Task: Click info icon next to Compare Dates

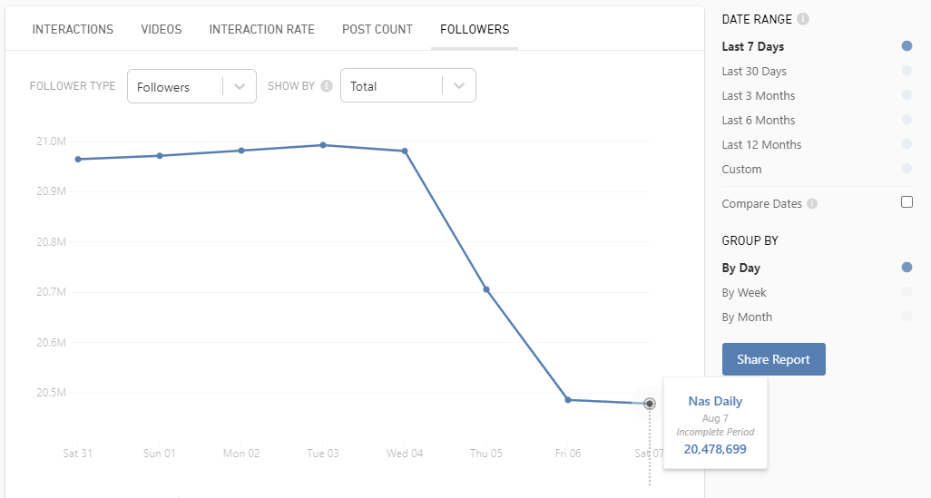Action: click(x=812, y=204)
